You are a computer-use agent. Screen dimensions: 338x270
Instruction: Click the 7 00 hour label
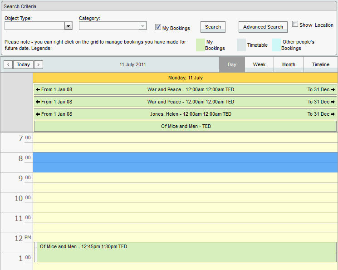click(x=24, y=138)
